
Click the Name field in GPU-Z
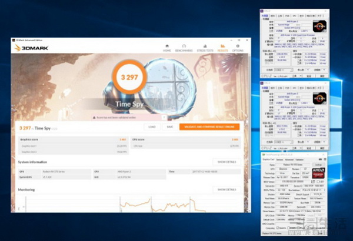(x=293, y=165)
